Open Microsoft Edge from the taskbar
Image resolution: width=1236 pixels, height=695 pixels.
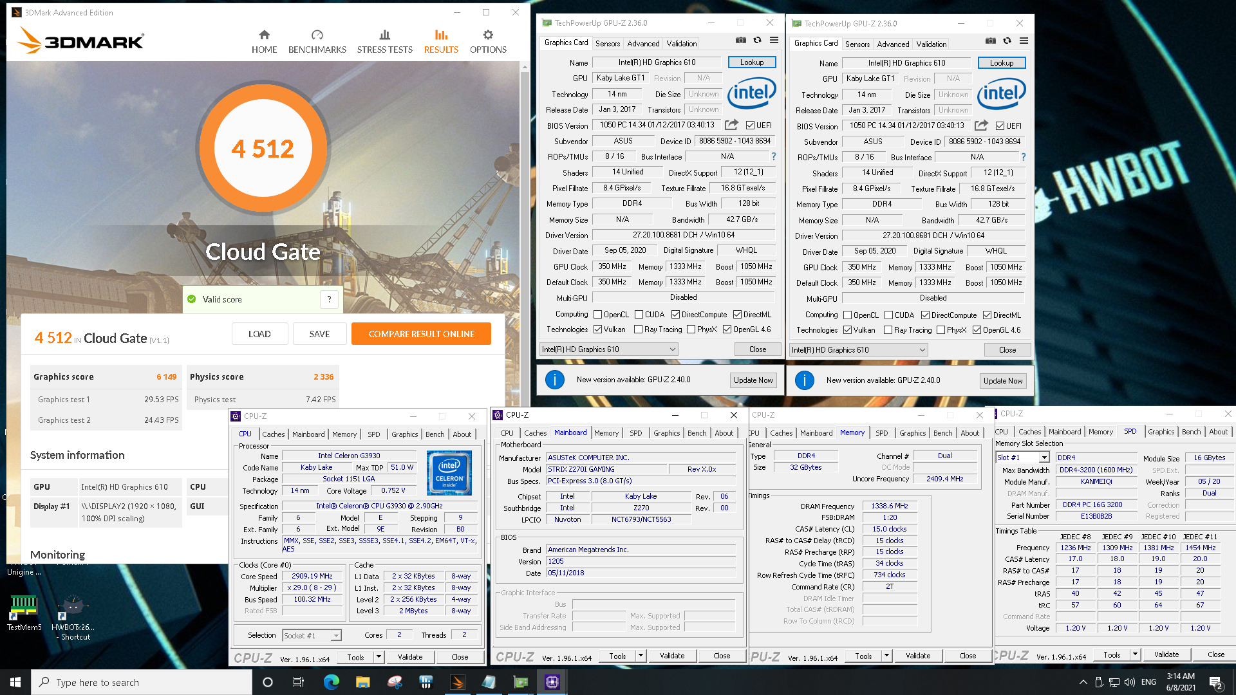[x=331, y=682]
